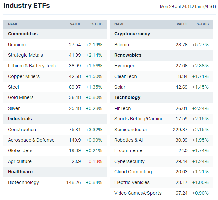
Task: Select Robotics & AI ETF
Action: tap(129, 140)
